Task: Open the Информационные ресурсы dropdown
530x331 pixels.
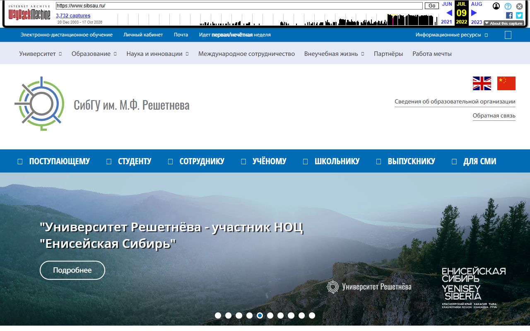Action: (452, 35)
